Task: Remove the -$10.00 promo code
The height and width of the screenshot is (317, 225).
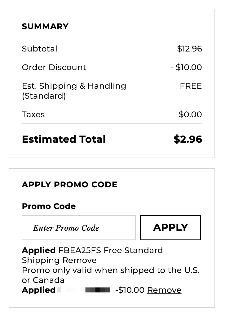Action: pos(164,290)
